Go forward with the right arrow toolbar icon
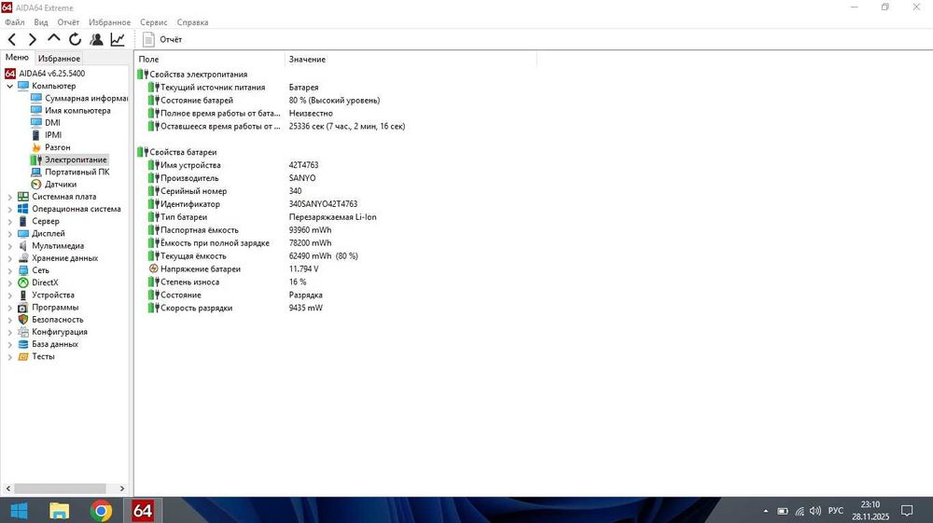The width and height of the screenshot is (933, 523). 32,40
